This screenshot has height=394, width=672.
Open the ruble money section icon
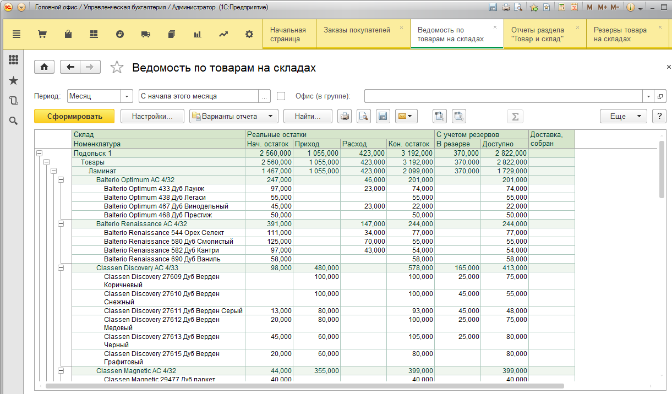pos(120,34)
